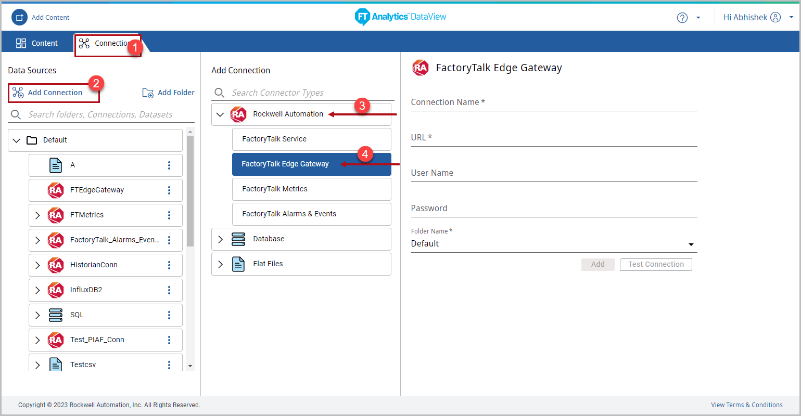Screen dimensions: 801x416
Task: Select FactoryTalk Metrics connector type
Action: point(311,189)
